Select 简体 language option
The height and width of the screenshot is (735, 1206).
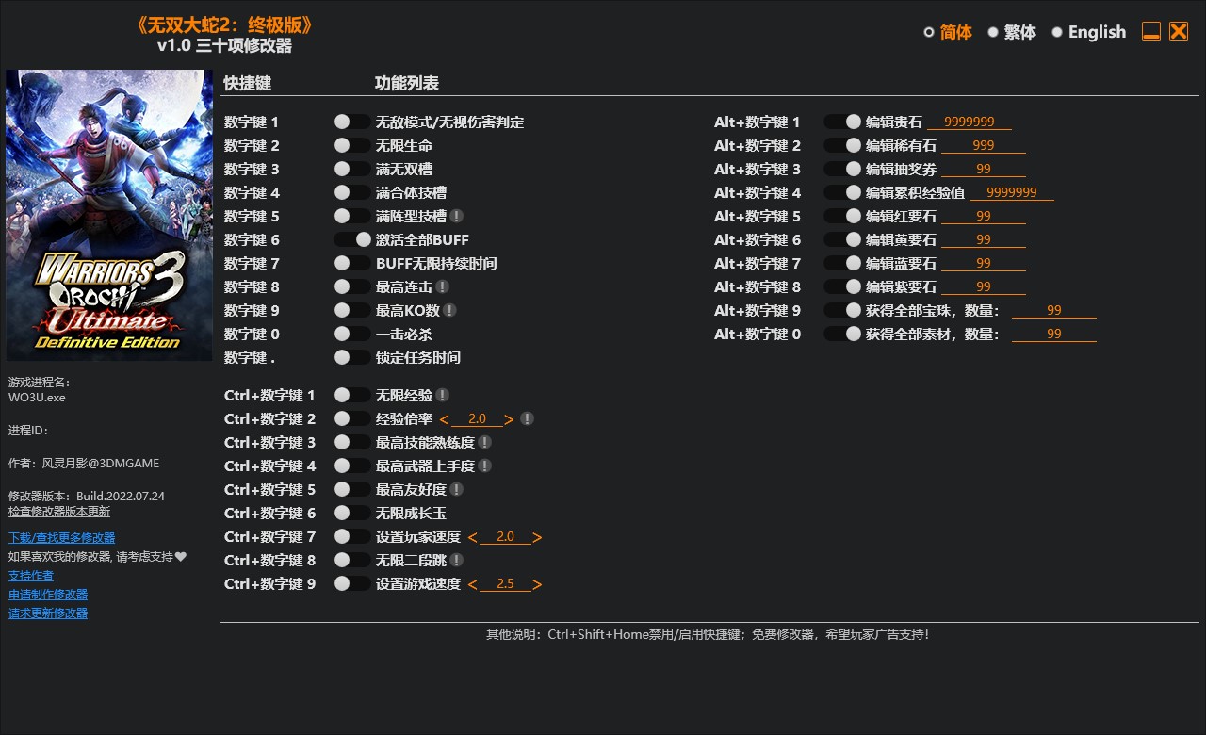point(948,32)
